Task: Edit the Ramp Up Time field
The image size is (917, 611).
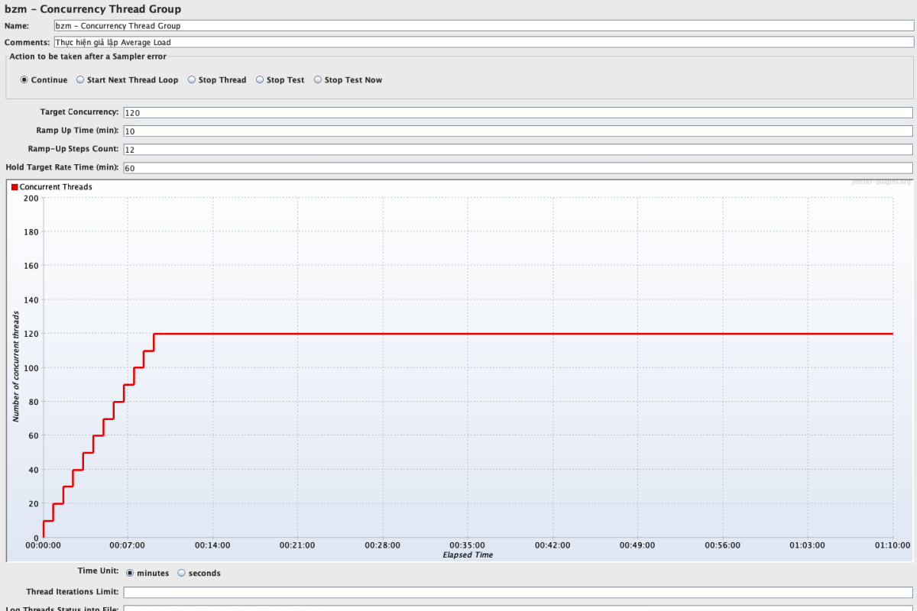Action: 517,131
